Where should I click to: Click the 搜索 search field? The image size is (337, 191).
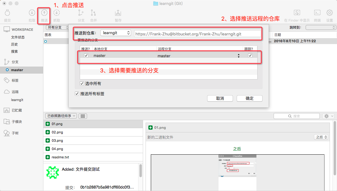297,116
